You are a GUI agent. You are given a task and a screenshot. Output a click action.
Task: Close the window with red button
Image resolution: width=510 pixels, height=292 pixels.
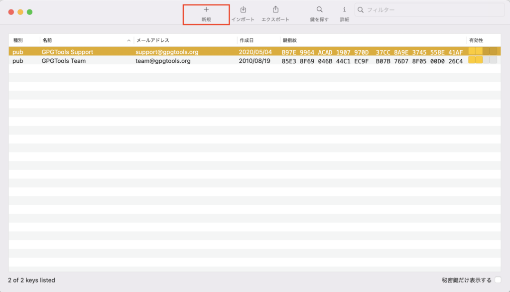(x=11, y=12)
